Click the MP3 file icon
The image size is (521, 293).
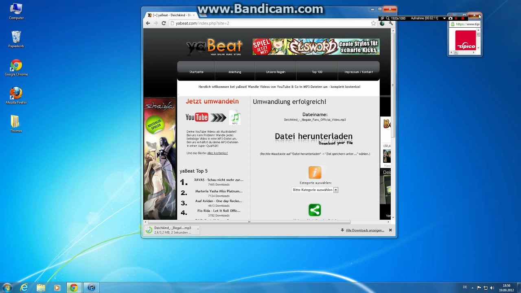234,118
